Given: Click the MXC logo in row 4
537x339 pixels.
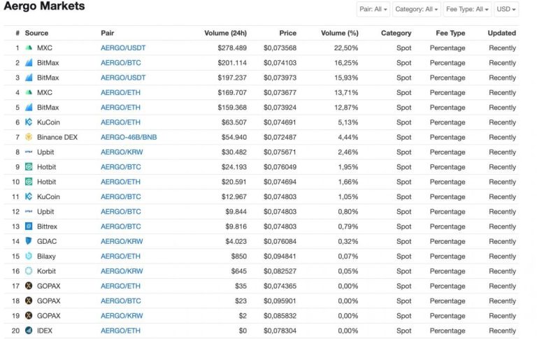Looking at the screenshot, I should (29, 92).
